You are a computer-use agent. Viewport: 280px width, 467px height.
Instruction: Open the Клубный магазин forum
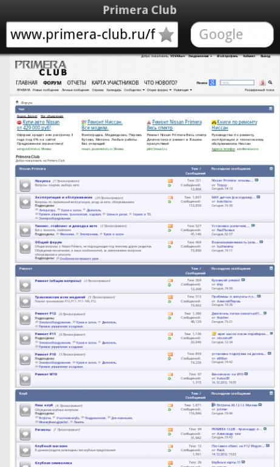point(51,446)
